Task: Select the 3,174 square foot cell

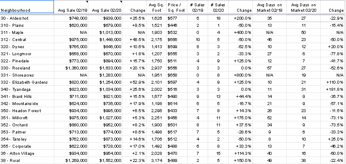Action: [156, 161]
